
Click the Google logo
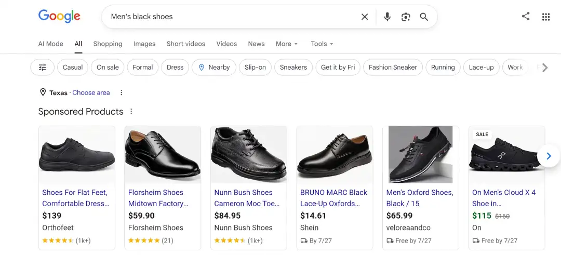(x=59, y=17)
